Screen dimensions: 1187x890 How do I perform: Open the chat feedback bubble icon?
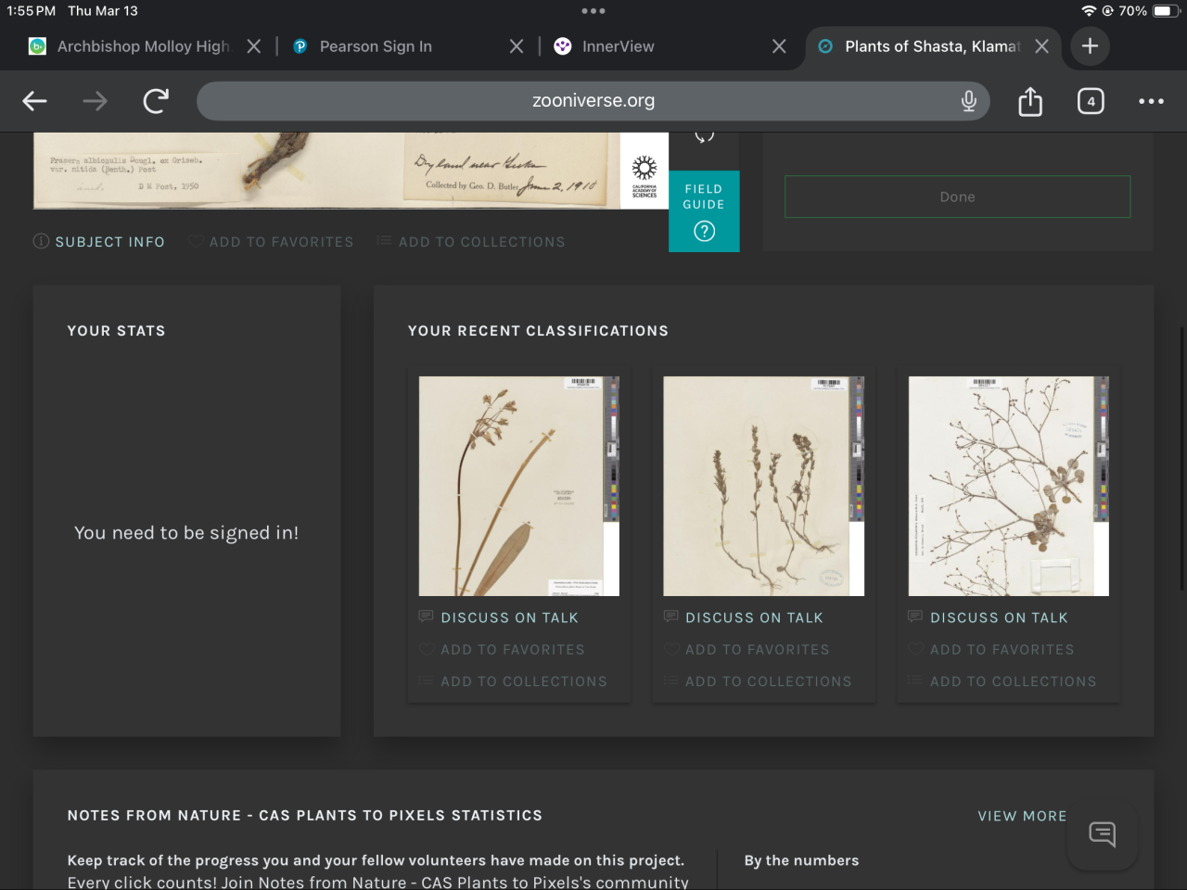pos(1102,834)
